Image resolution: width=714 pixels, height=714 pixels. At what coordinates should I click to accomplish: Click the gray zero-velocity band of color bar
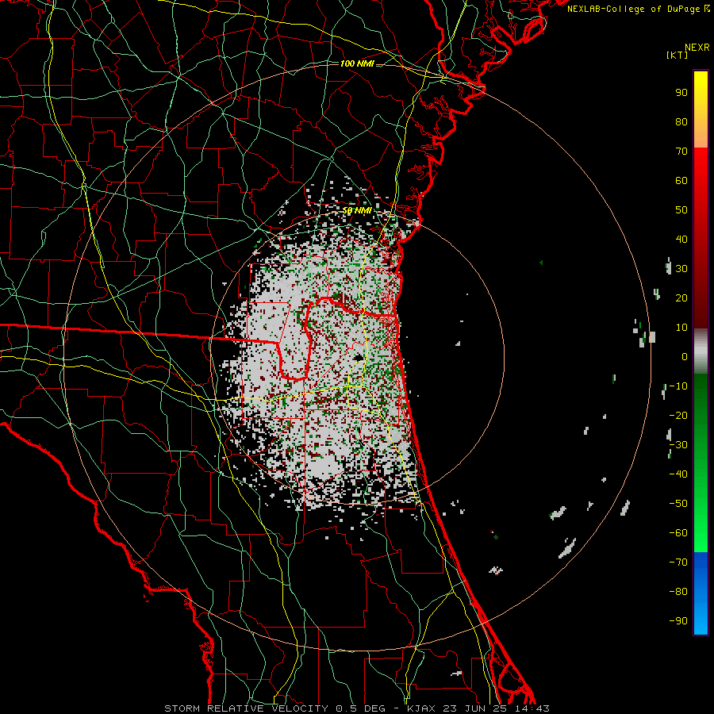(701, 351)
